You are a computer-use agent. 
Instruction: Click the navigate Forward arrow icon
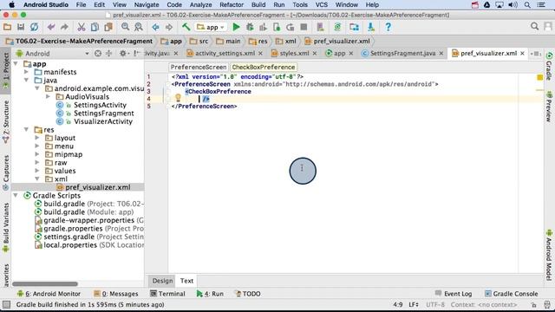coord(169,27)
